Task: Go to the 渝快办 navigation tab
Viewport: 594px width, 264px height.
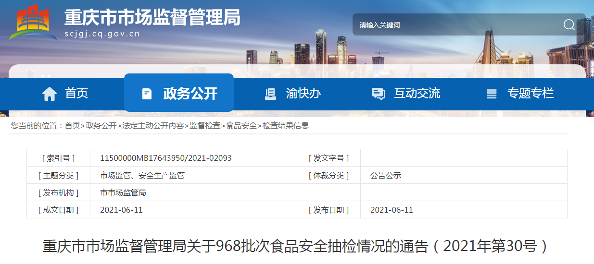Action: [293, 94]
